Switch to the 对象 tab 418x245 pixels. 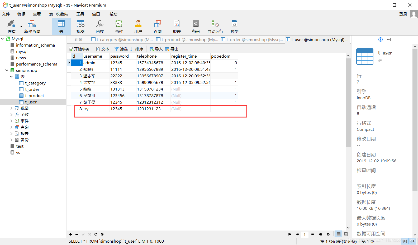pyautogui.click(x=78, y=39)
